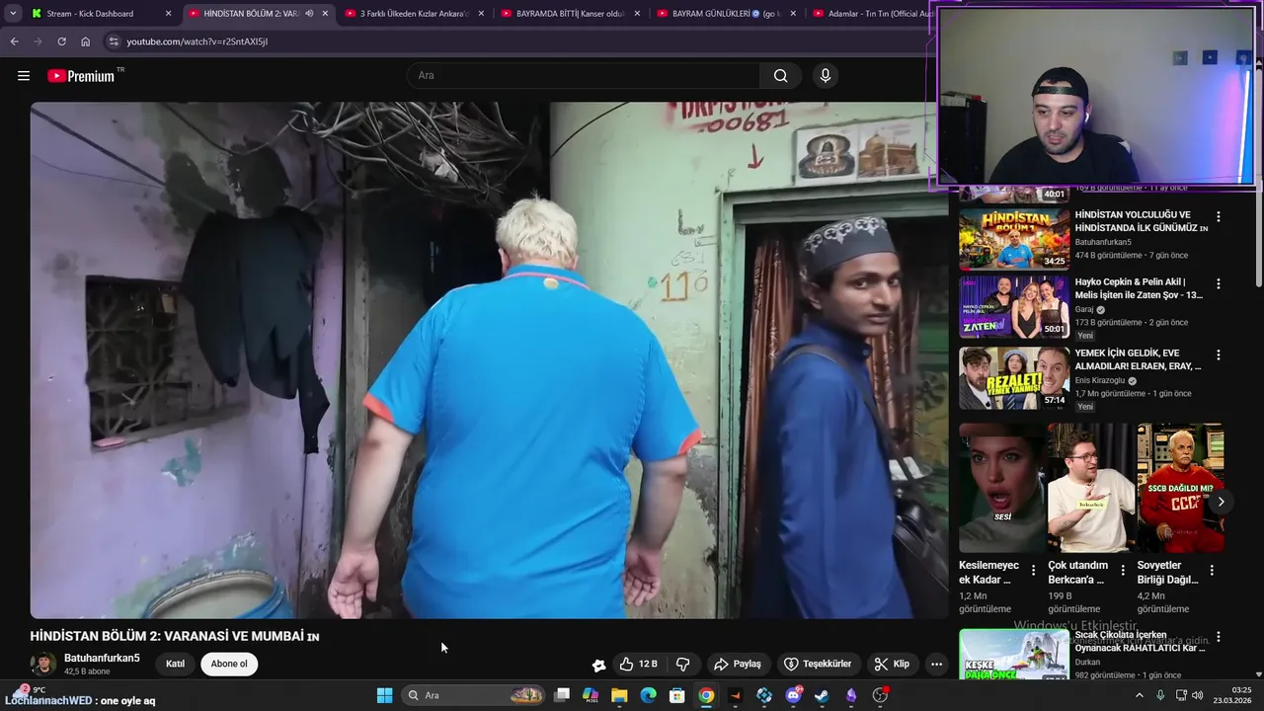Open options for 'Sovyetler Birliği' short
This screenshot has height=711, width=1264.
(x=1212, y=571)
